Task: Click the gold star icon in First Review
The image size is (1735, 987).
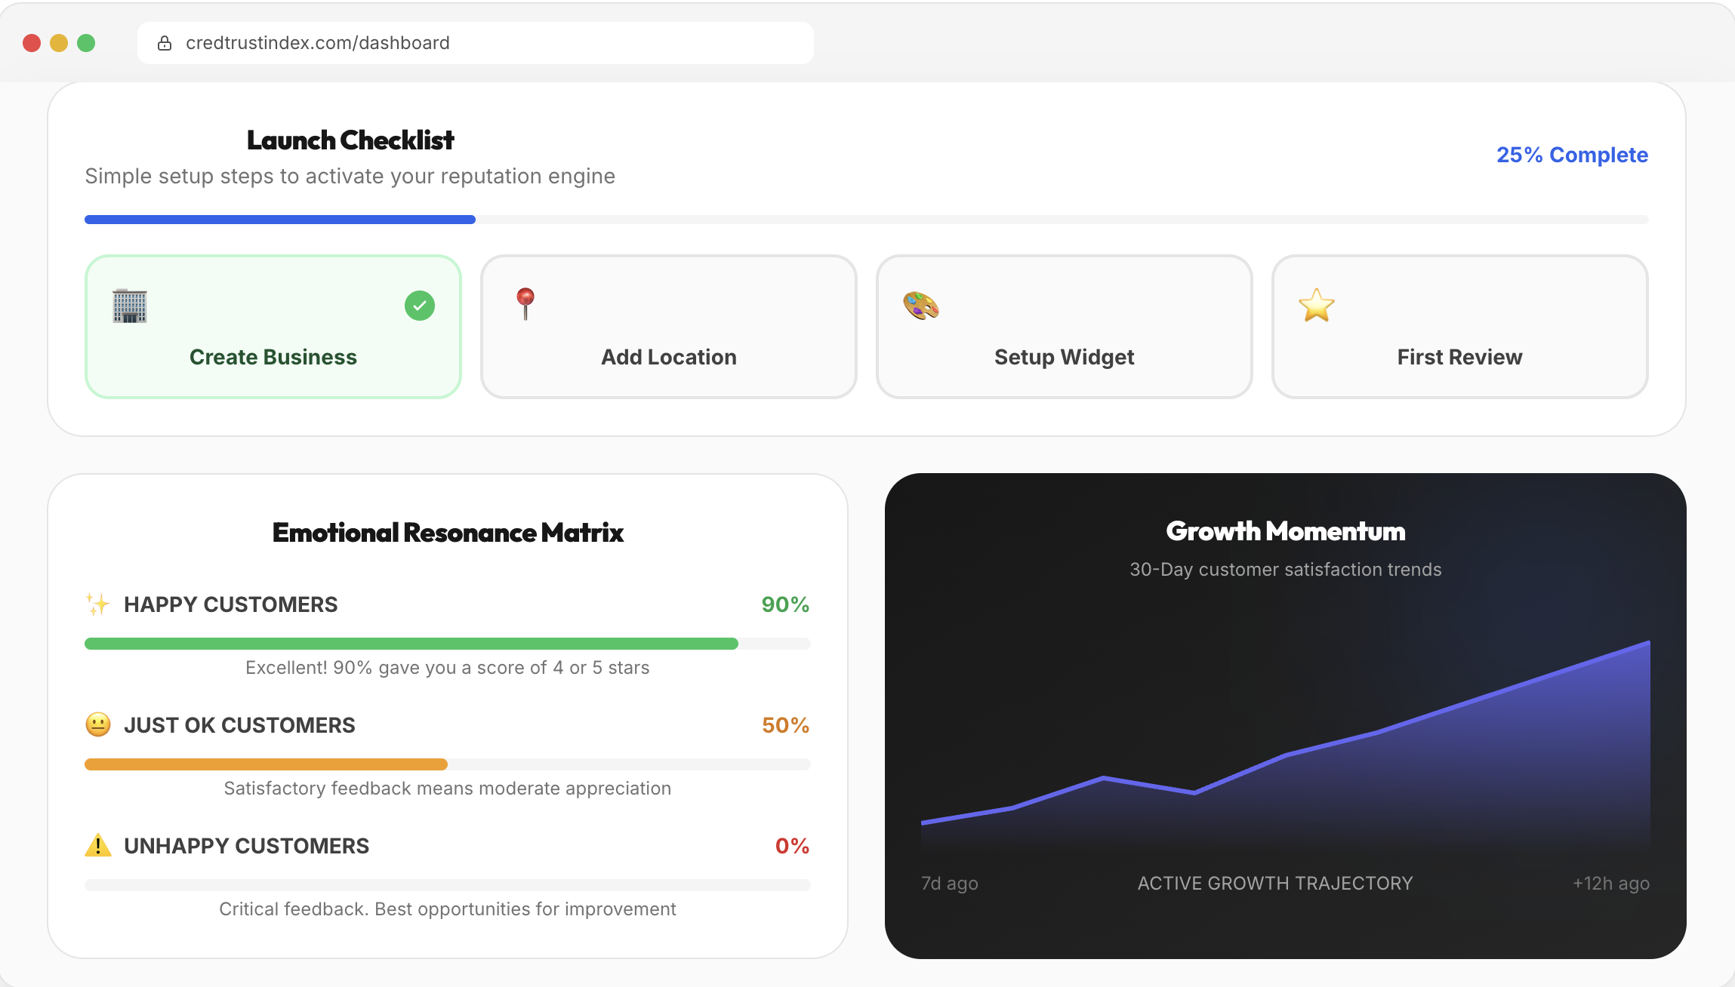Action: click(x=1317, y=306)
